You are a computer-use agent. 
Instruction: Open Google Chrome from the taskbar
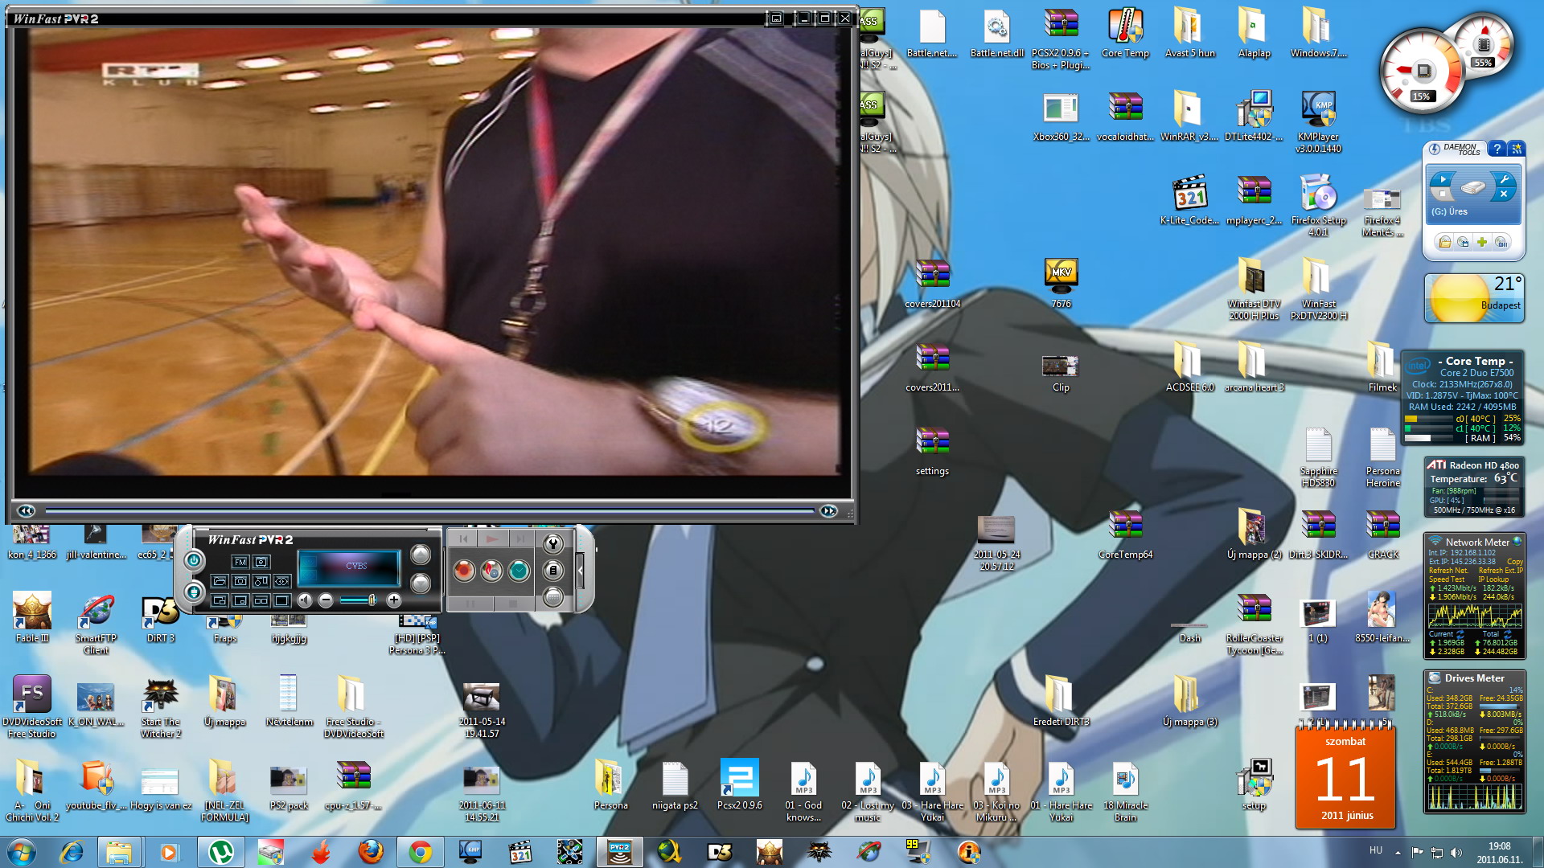click(x=420, y=852)
